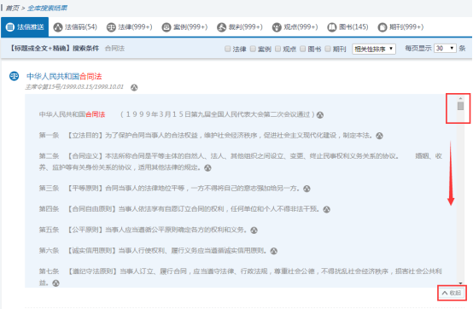The width and height of the screenshot is (473, 309).
Task: Check the 观点 filter checkbox
Action: coord(277,49)
